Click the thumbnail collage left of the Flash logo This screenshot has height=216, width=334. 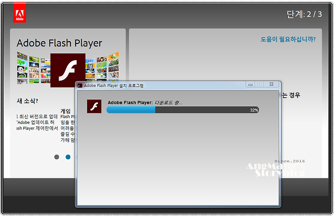coord(34,68)
